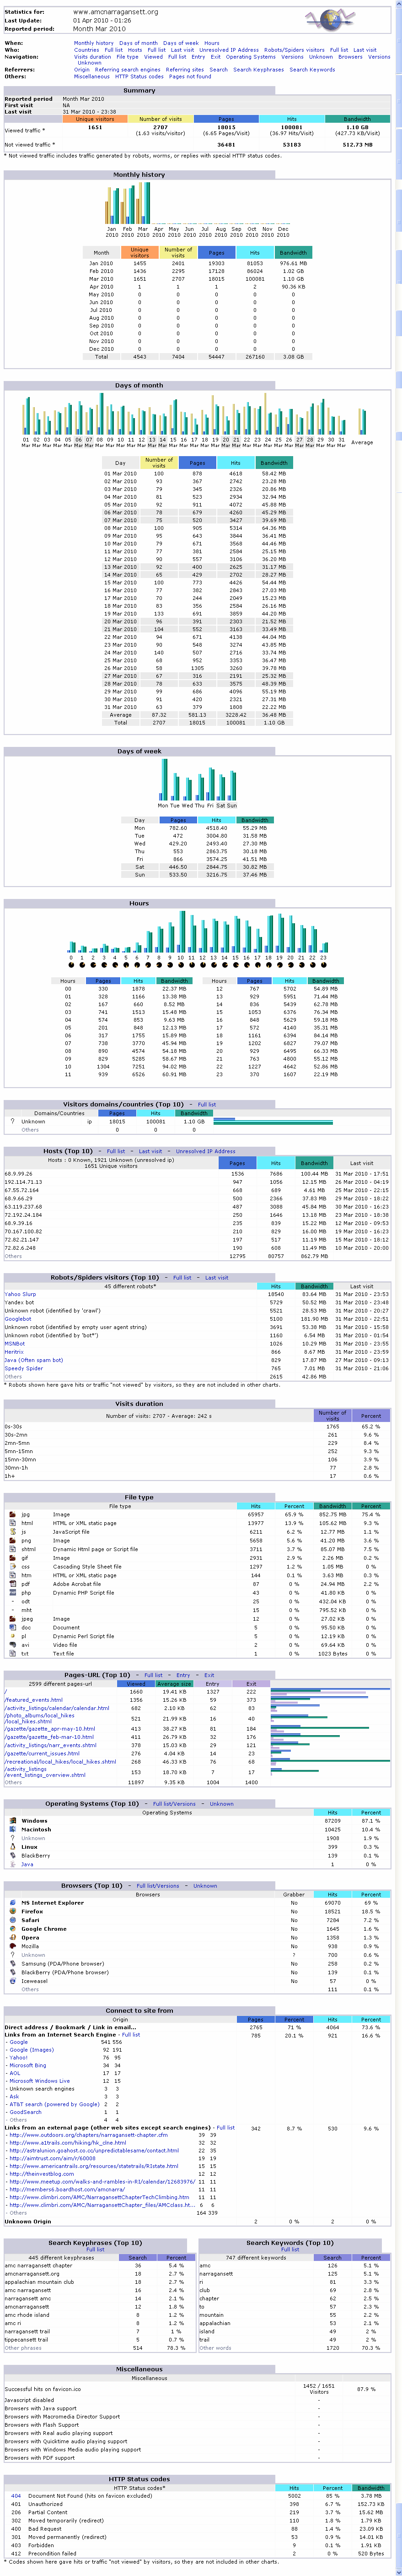Open /activity_listings/calendar/calendar.html page link
402x2576 pixels.
[x=57, y=1708]
